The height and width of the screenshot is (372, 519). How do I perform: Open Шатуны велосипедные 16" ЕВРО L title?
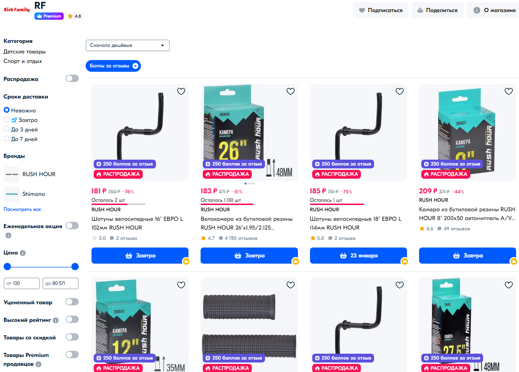point(137,223)
